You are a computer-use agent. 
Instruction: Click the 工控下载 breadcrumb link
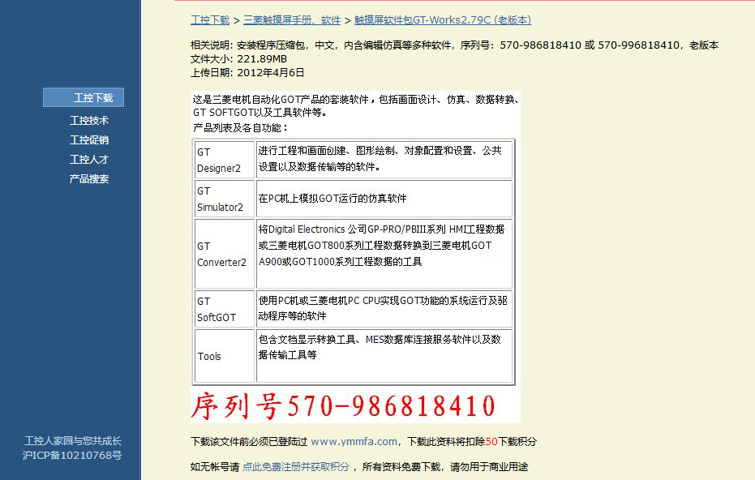tap(210, 20)
